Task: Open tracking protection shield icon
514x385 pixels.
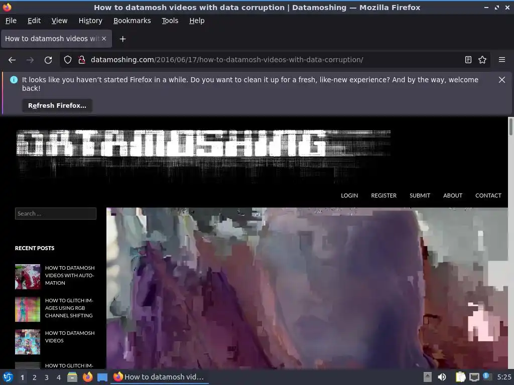Action: click(68, 60)
